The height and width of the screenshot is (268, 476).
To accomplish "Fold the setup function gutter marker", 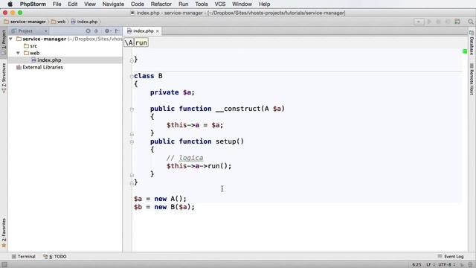I will [x=132, y=142].
